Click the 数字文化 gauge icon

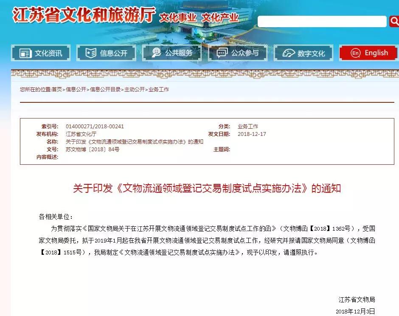coord(289,53)
